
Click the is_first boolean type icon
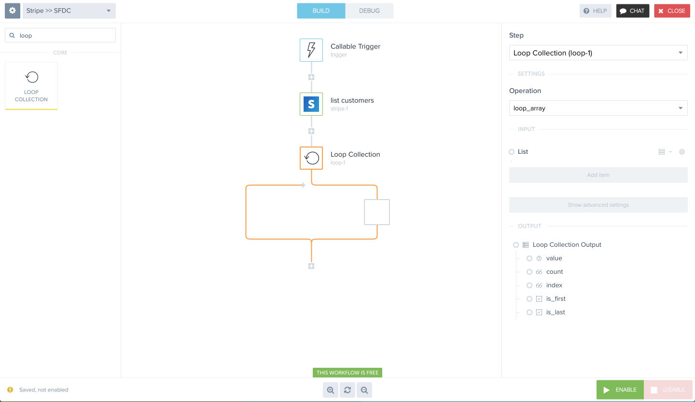(539, 299)
